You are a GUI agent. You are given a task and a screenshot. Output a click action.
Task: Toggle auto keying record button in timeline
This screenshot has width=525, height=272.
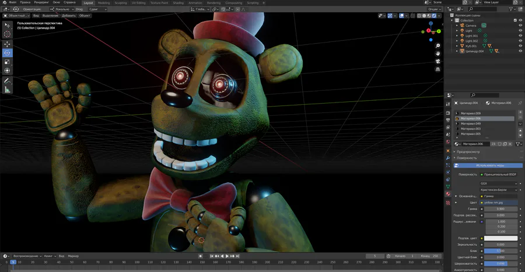pos(201,256)
